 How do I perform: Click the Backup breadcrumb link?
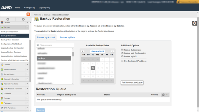coord(47,15)
